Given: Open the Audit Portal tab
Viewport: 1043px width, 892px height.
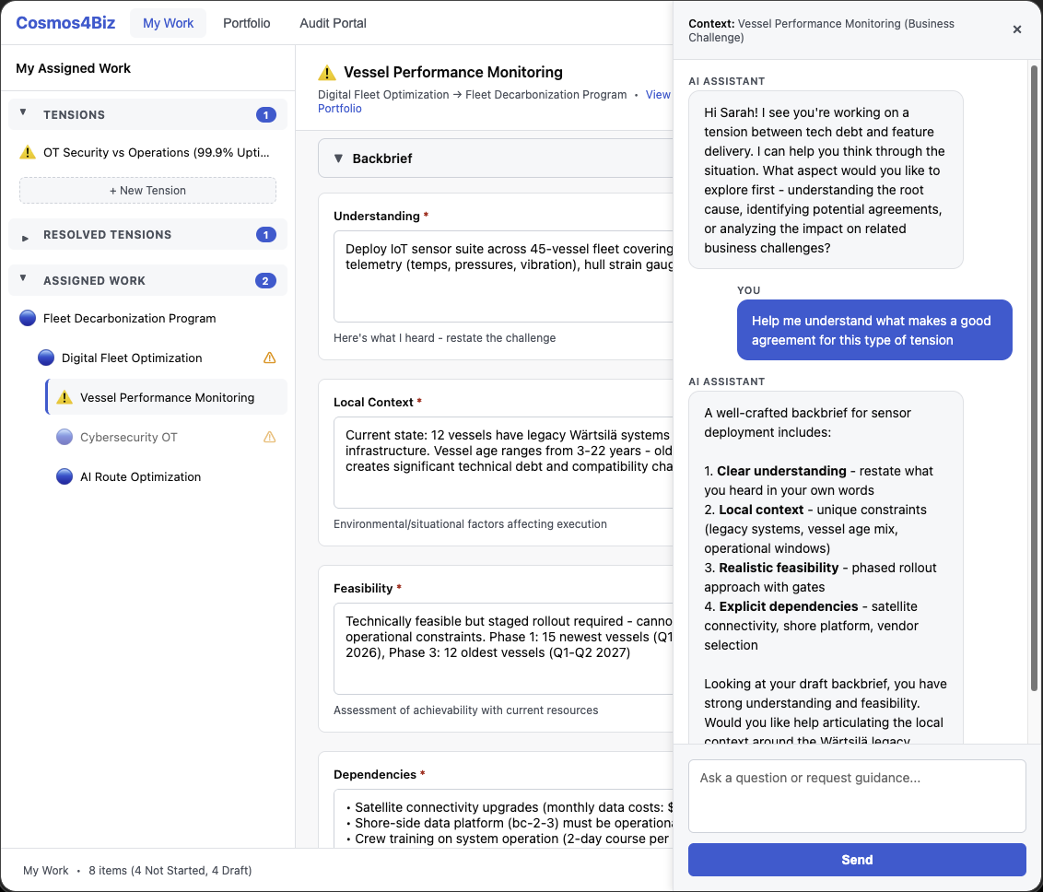Looking at the screenshot, I should [333, 23].
